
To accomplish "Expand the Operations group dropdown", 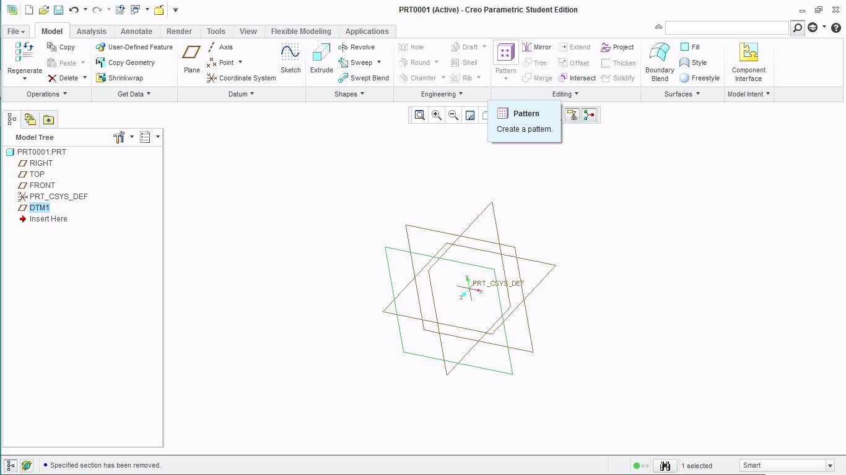I will coord(47,94).
